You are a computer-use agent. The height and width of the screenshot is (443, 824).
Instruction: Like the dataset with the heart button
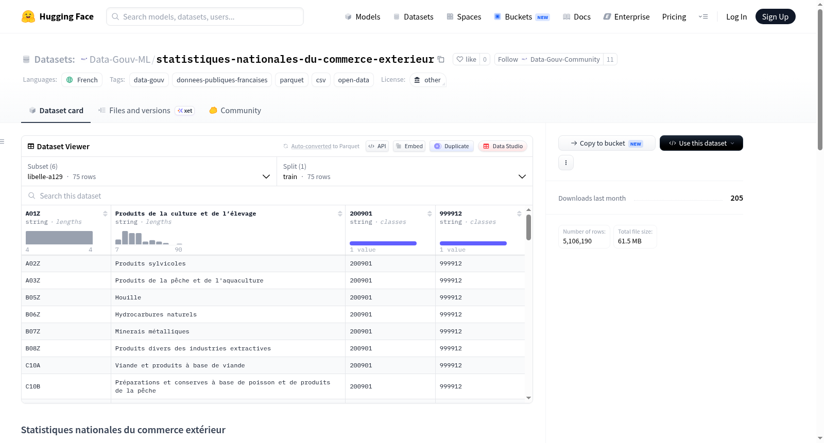(x=466, y=59)
